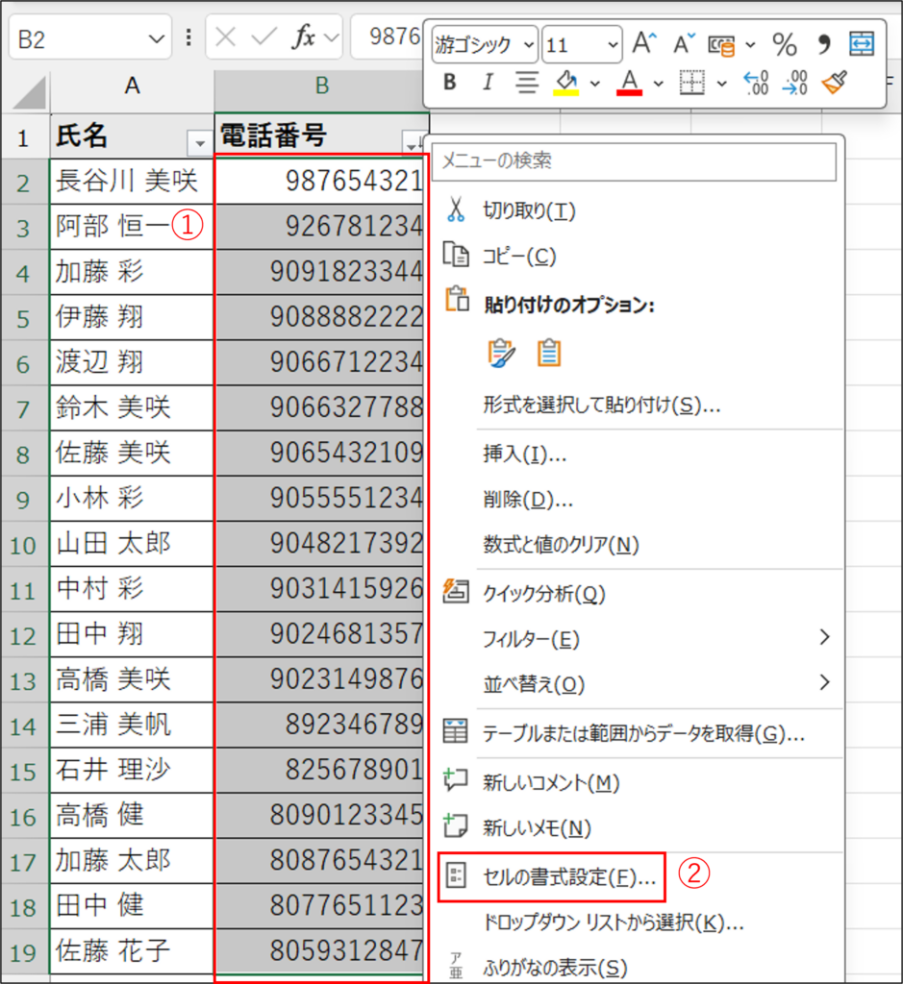This screenshot has width=903, height=984.
Task: Click the formula bar confirm checkmark
Action: (263, 37)
